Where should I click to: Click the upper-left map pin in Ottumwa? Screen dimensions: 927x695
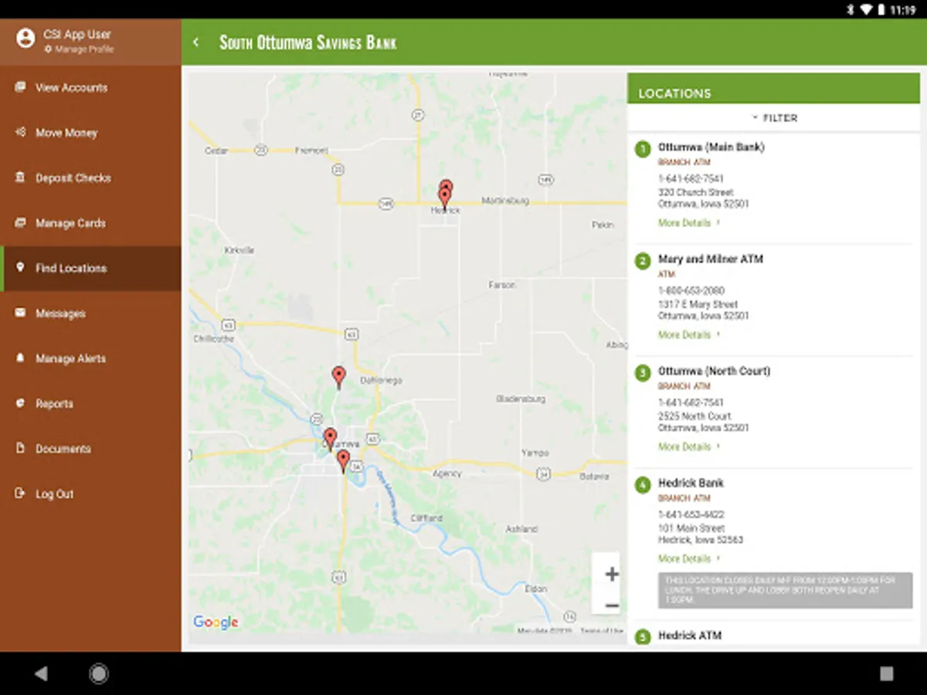point(330,438)
